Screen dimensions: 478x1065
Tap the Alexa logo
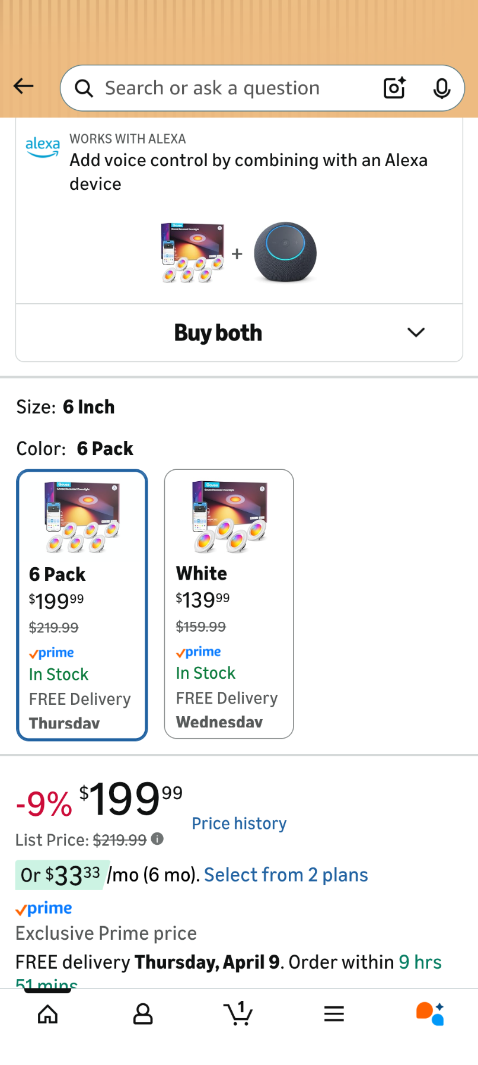(x=42, y=147)
